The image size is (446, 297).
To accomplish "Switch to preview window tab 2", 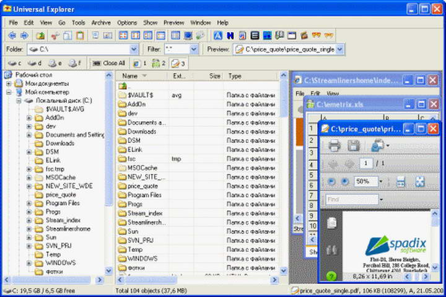I will (x=159, y=63).
